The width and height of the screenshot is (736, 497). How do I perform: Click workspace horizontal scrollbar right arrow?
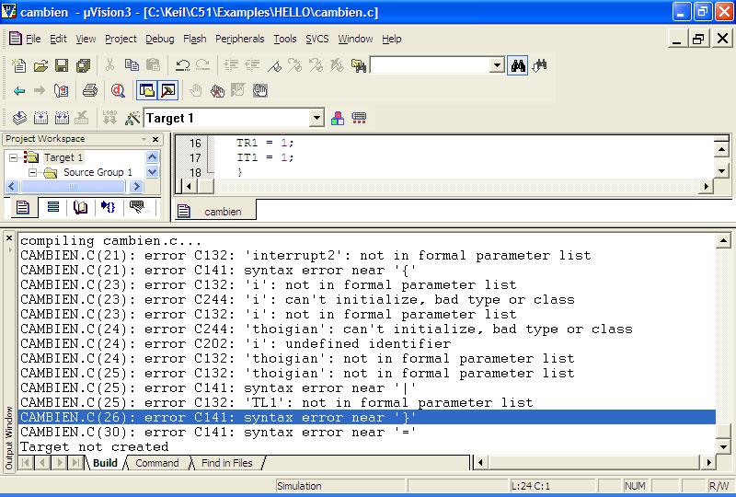(x=136, y=187)
